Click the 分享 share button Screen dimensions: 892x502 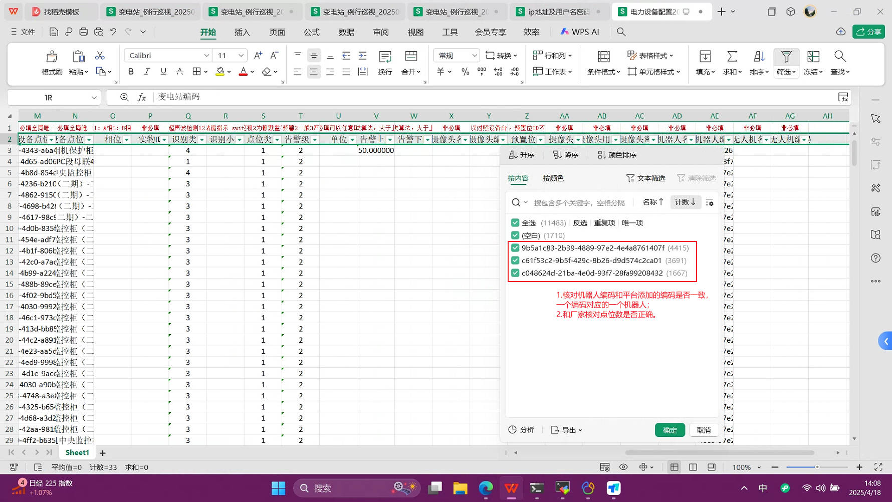coord(869,32)
